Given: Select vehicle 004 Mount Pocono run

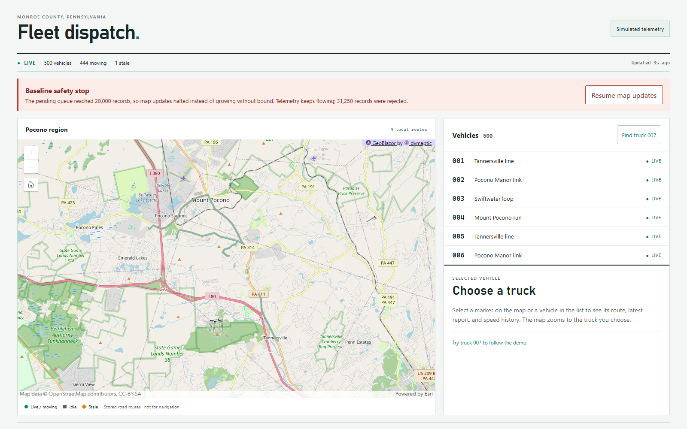Looking at the screenshot, I should (556, 218).
